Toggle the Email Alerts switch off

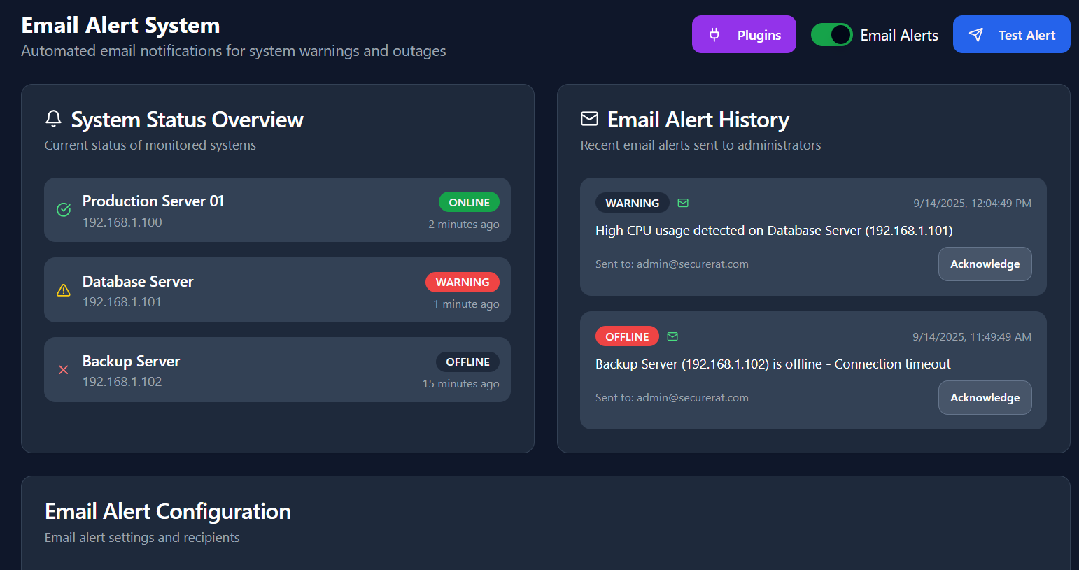pyautogui.click(x=831, y=35)
